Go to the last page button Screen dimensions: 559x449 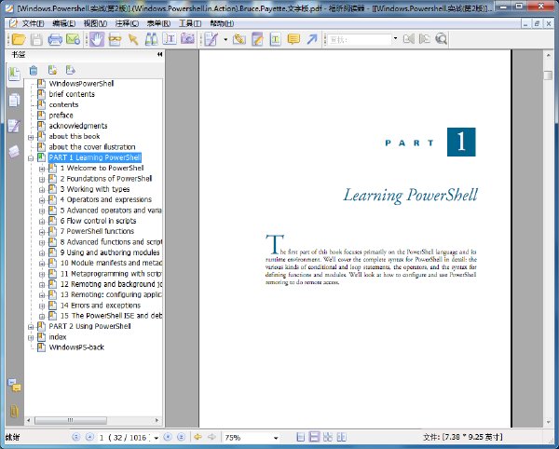[x=182, y=437]
